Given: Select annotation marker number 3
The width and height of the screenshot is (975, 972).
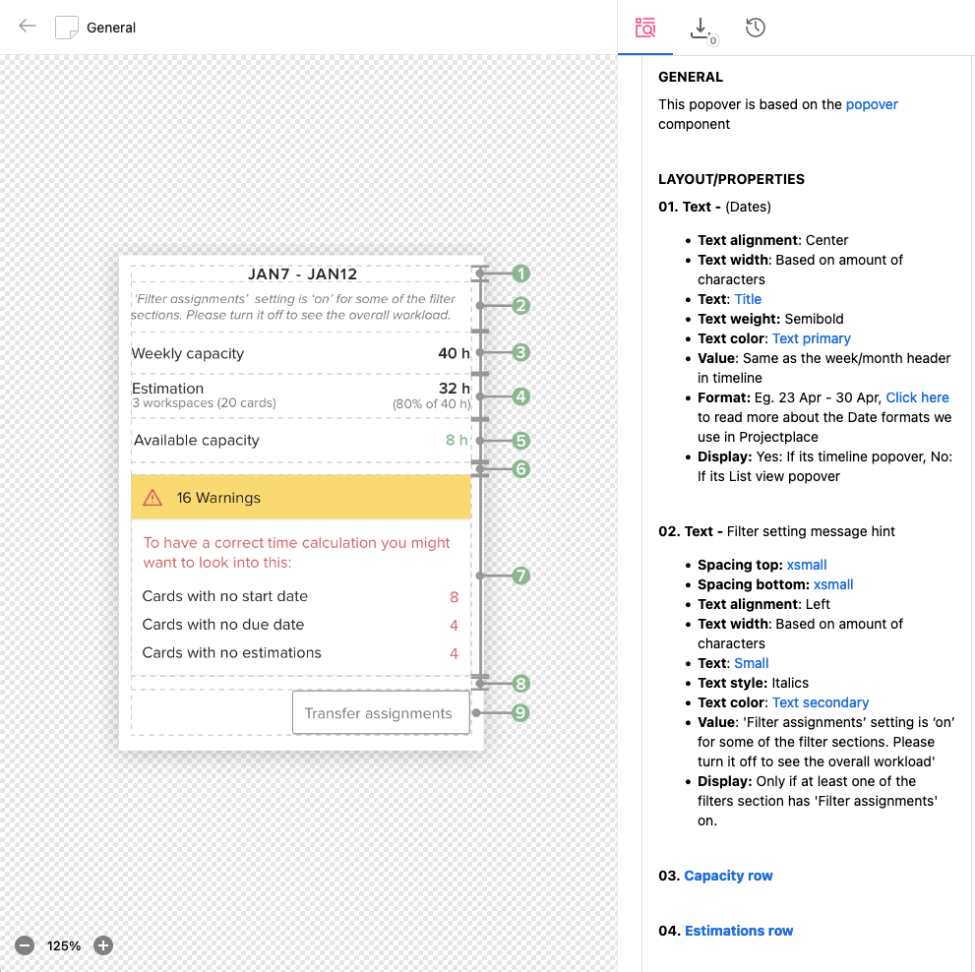Looking at the screenshot, I should (520, 352).
